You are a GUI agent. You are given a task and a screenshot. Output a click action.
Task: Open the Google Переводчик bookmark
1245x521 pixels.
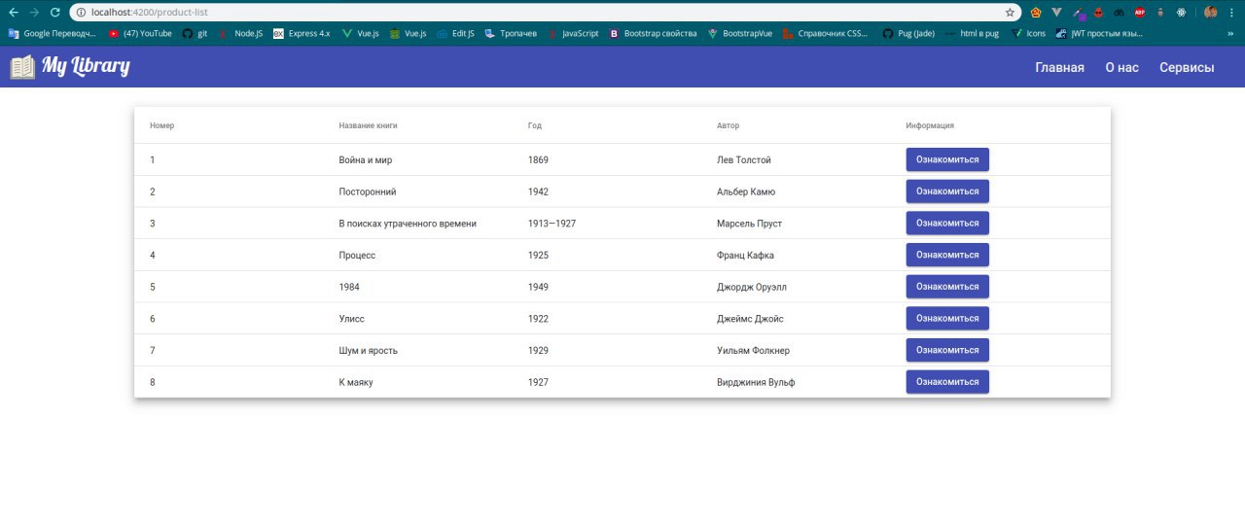(x=53, y=33)
